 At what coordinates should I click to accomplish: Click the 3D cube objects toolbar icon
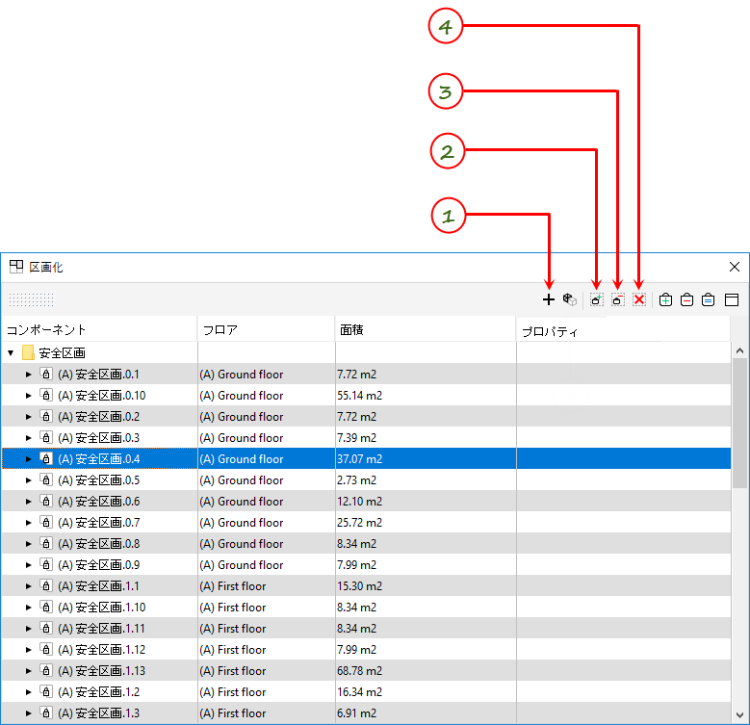(570, 299)
